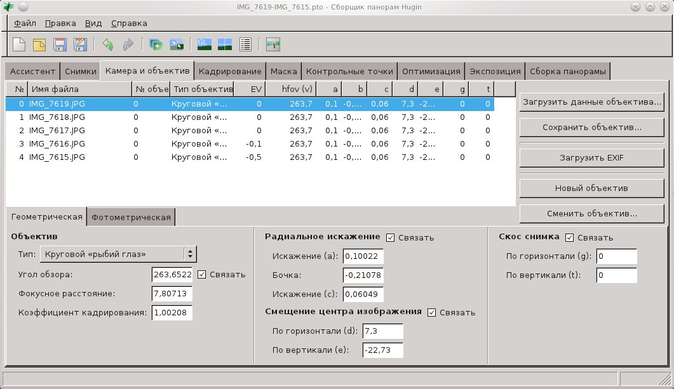
Task: Switch to the Фотометрическая sub-tab
Action: tap(131, 217)
